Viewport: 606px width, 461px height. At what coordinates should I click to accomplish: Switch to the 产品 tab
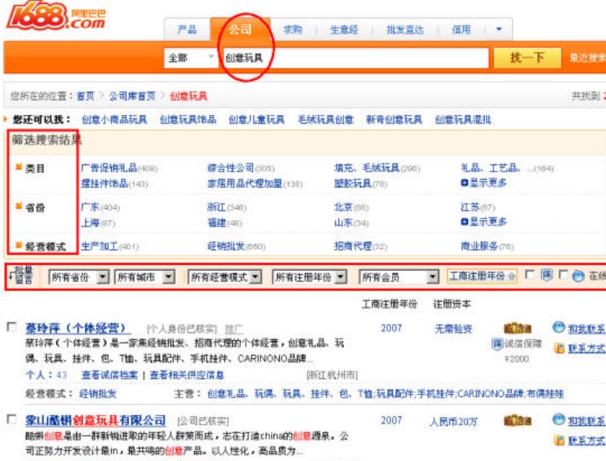(x=187, y=30)
